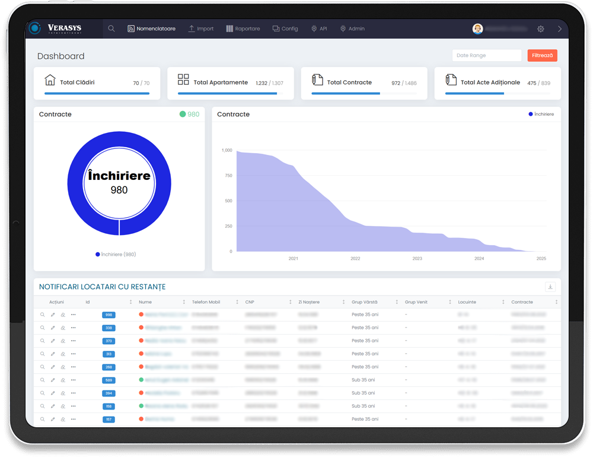Expand the right chevron in top bar
The image size is (593, 457).
click(559, 28)
